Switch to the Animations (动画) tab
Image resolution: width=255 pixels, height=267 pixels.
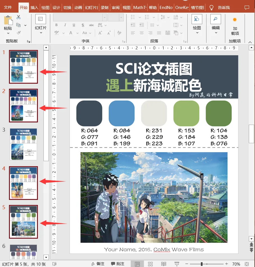click(x=78, y=8)
